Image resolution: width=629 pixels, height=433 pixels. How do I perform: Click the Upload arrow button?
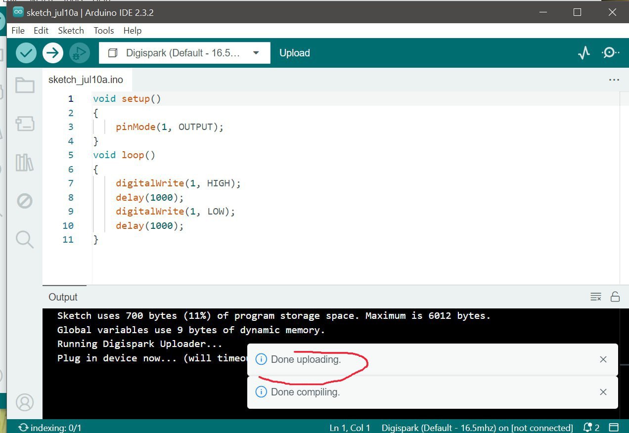tap(53, 52)
